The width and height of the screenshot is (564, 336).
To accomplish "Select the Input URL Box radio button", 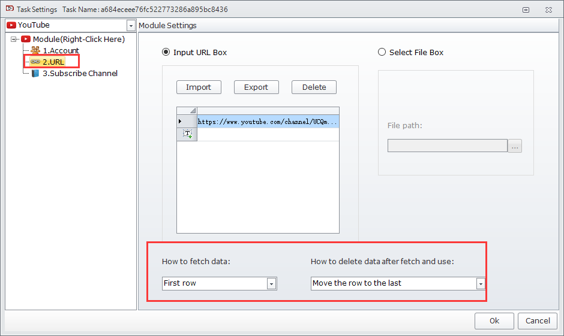I will [166, 52].
